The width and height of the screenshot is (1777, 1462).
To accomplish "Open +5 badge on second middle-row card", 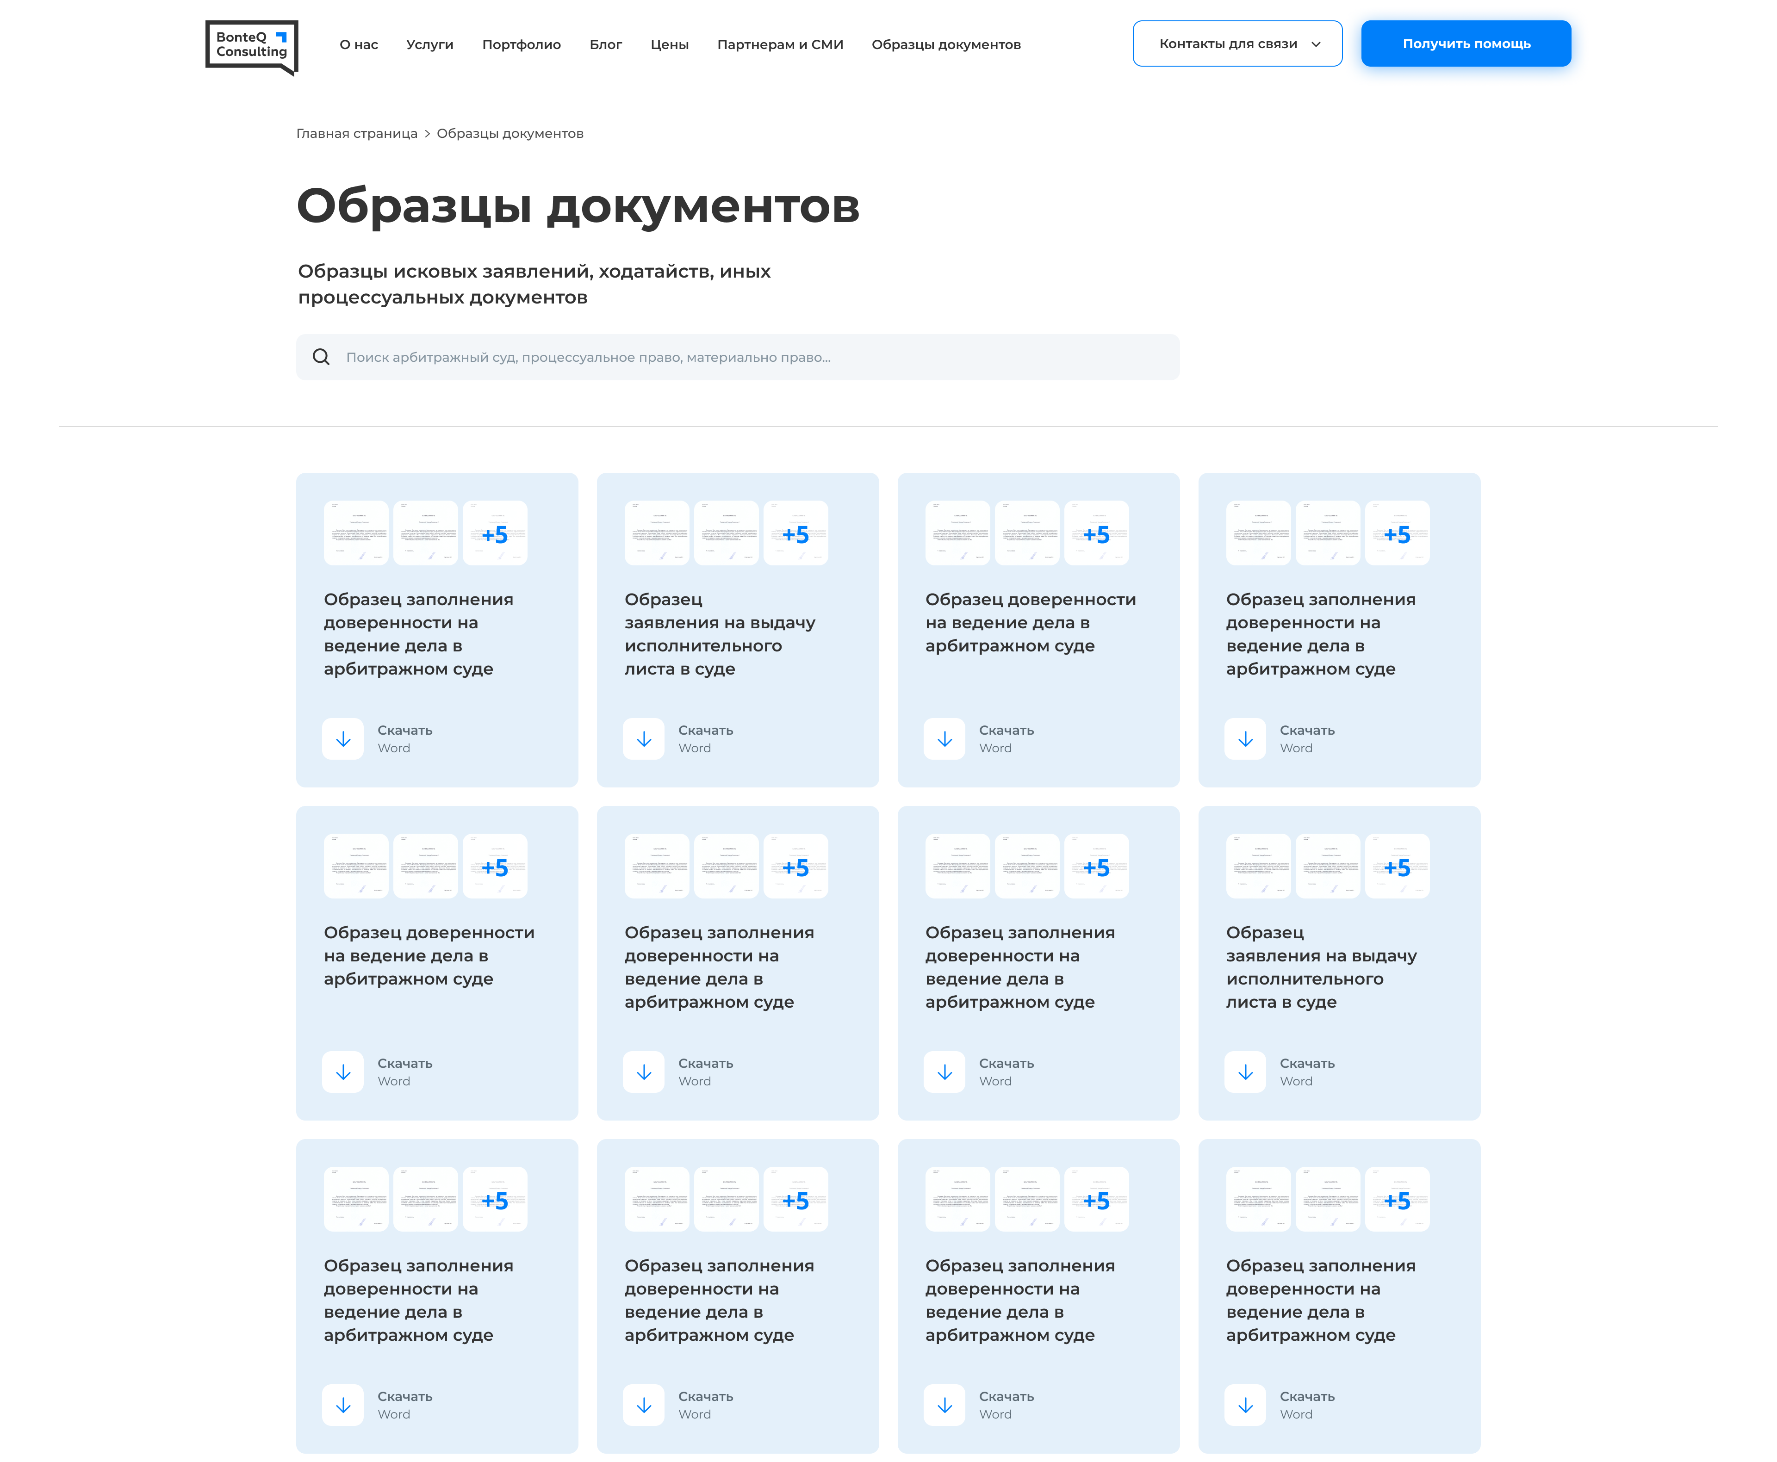I will click(796, 867).
